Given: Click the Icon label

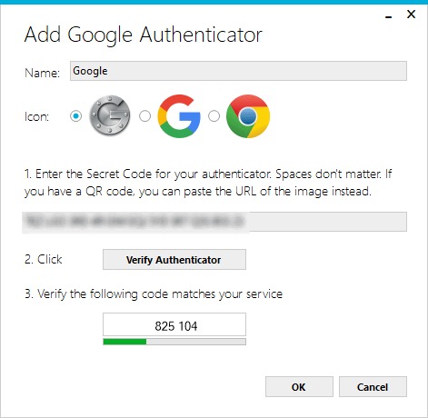Looking at the screenshot, I should (x=36, y=116).
